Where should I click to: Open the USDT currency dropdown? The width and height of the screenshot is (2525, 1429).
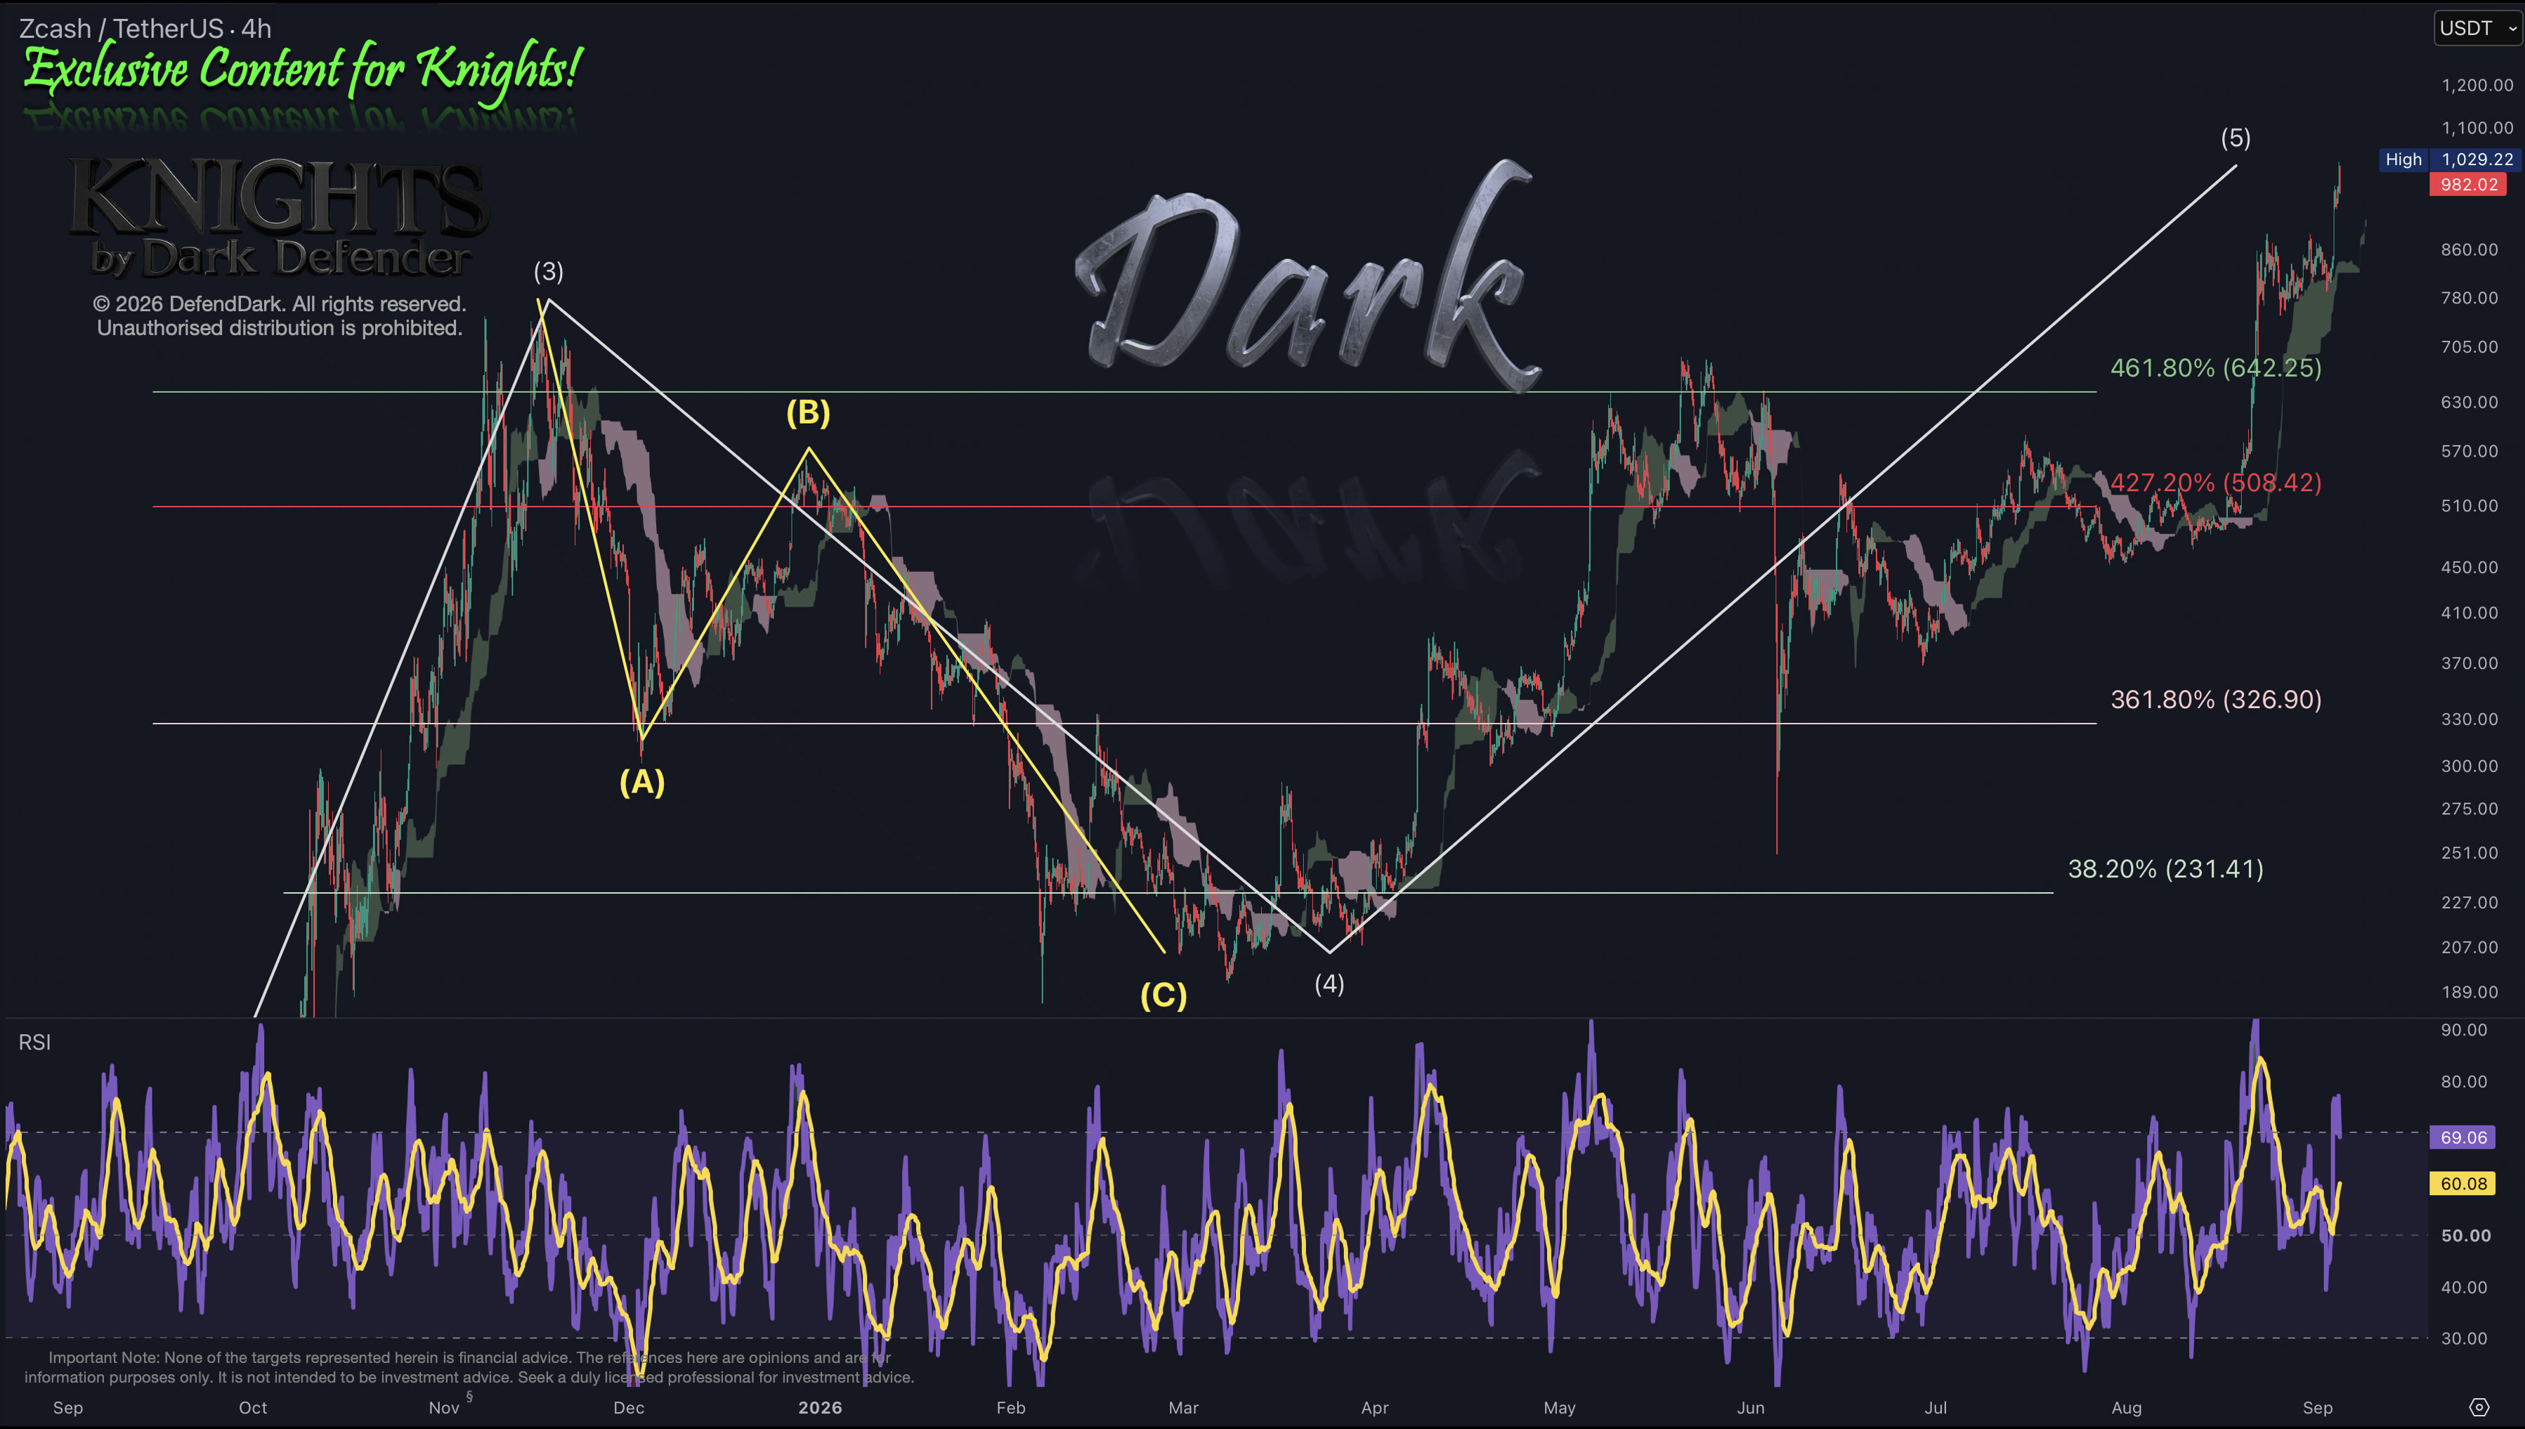coord(2476,27)
